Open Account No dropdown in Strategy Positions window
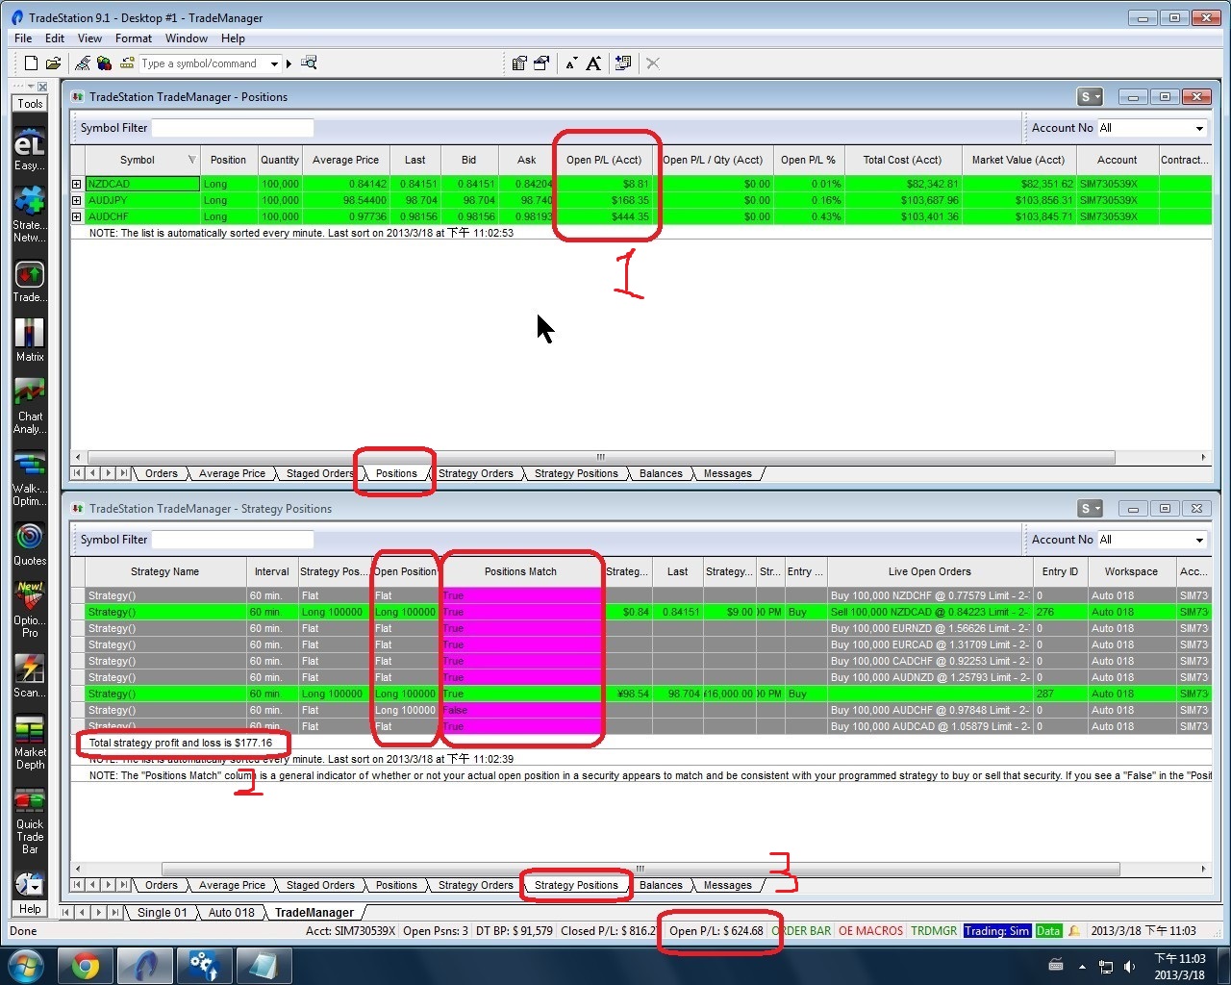 coord(1199,540)
